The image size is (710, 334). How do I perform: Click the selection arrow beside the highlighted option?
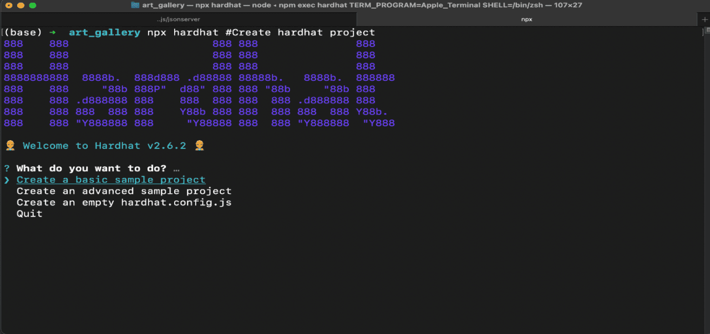(6, 179)
